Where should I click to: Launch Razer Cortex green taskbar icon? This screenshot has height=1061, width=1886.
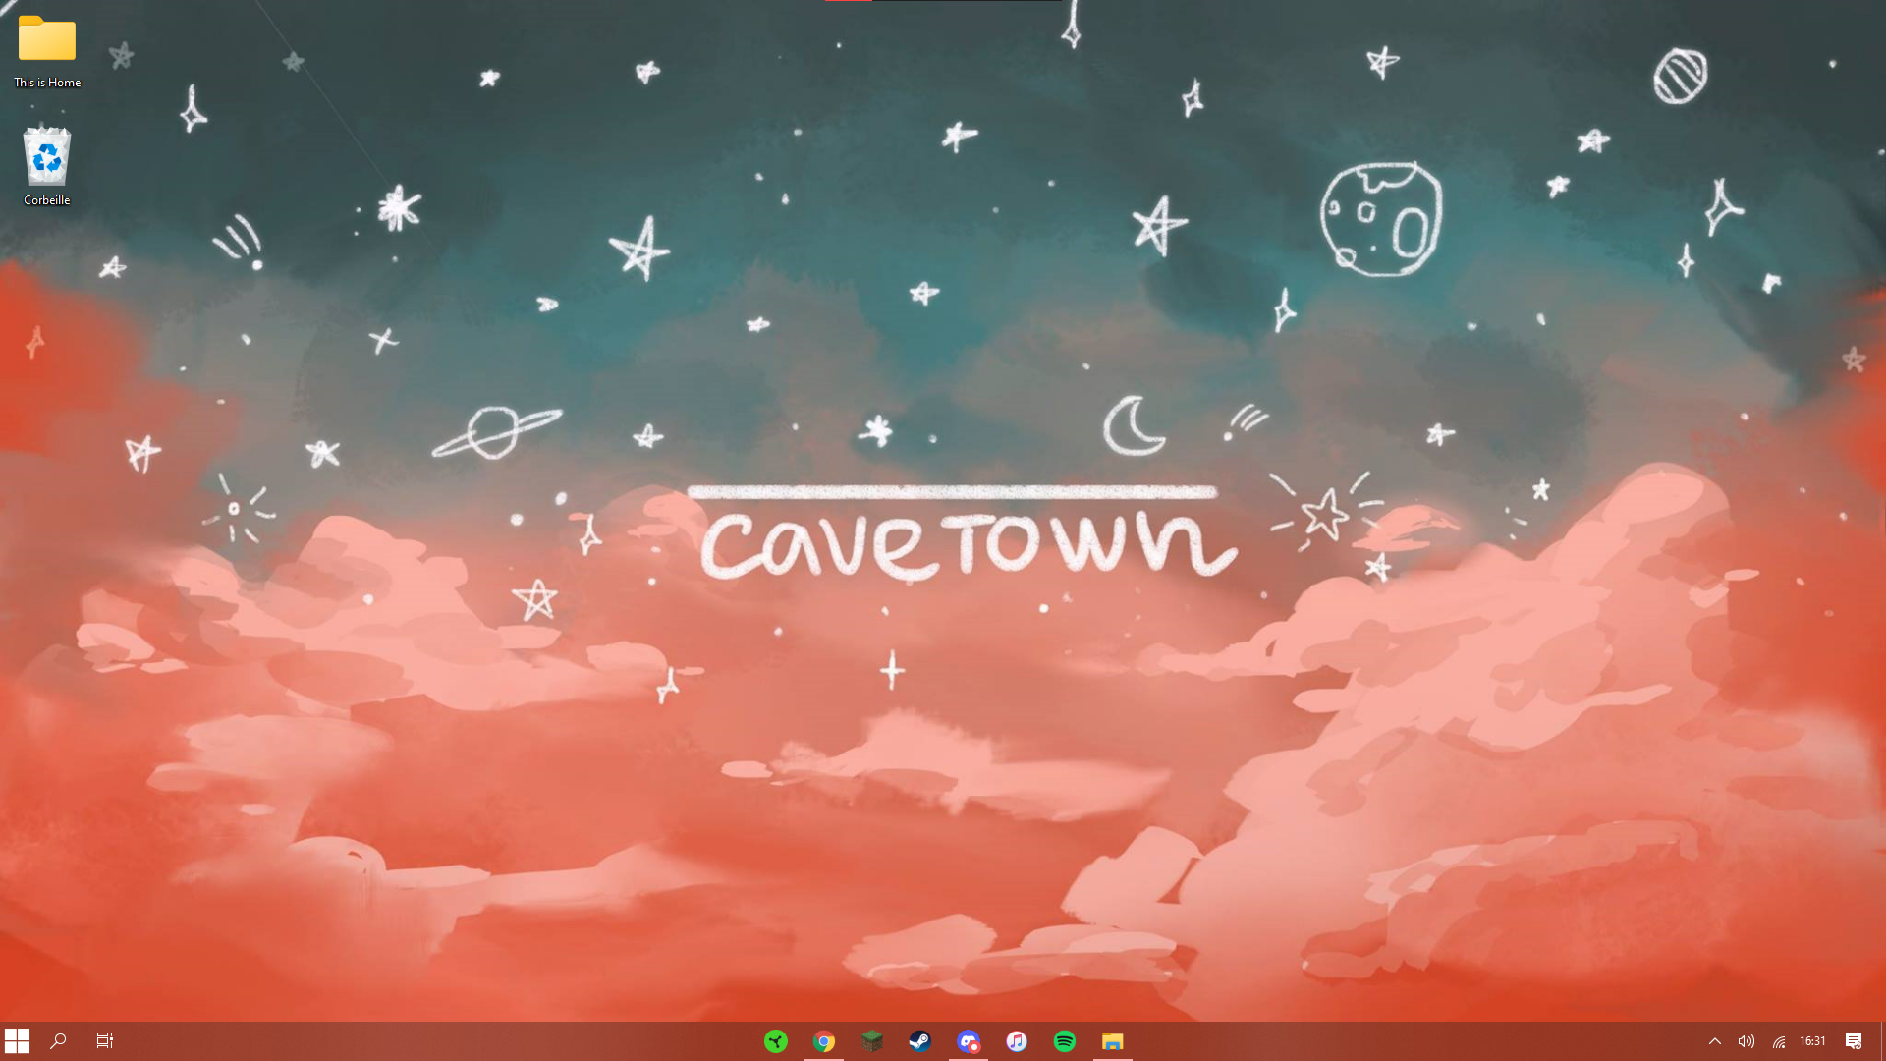coord(776,1041)
